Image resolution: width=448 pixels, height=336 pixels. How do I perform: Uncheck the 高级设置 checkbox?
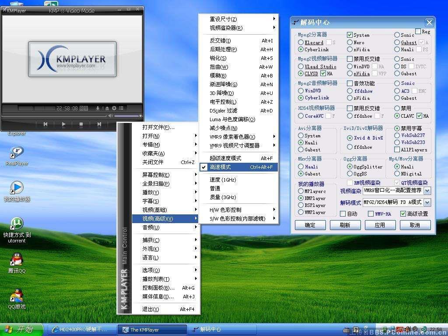403,214
